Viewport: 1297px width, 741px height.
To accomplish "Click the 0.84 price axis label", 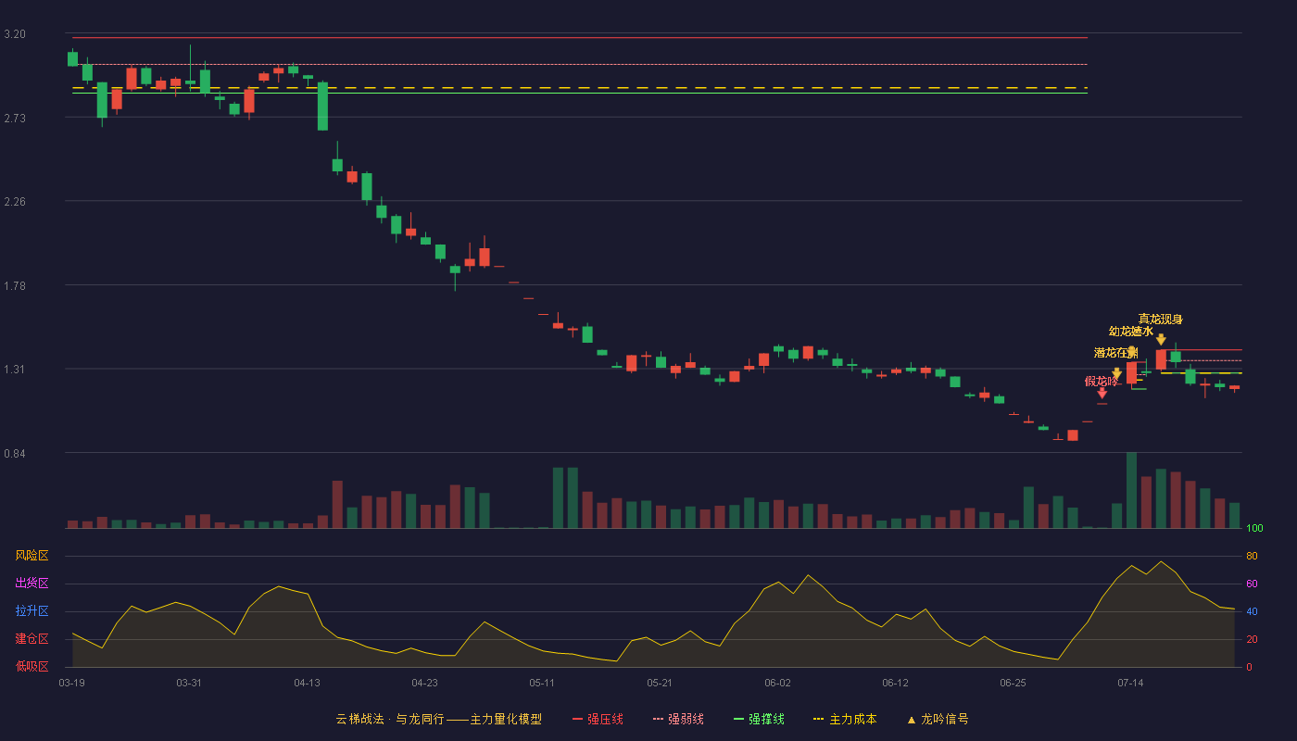I will click(15, 453).
